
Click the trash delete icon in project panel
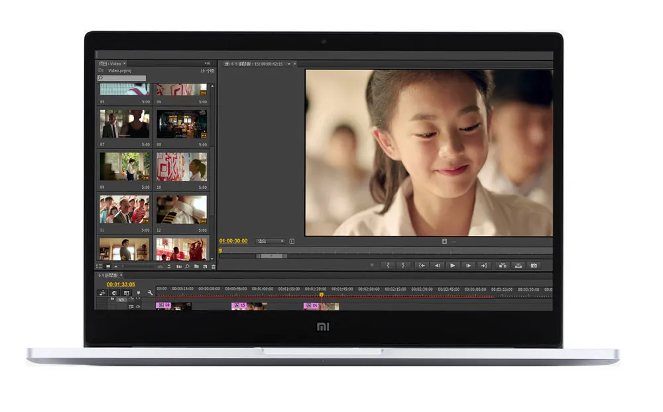click(213, 266)
